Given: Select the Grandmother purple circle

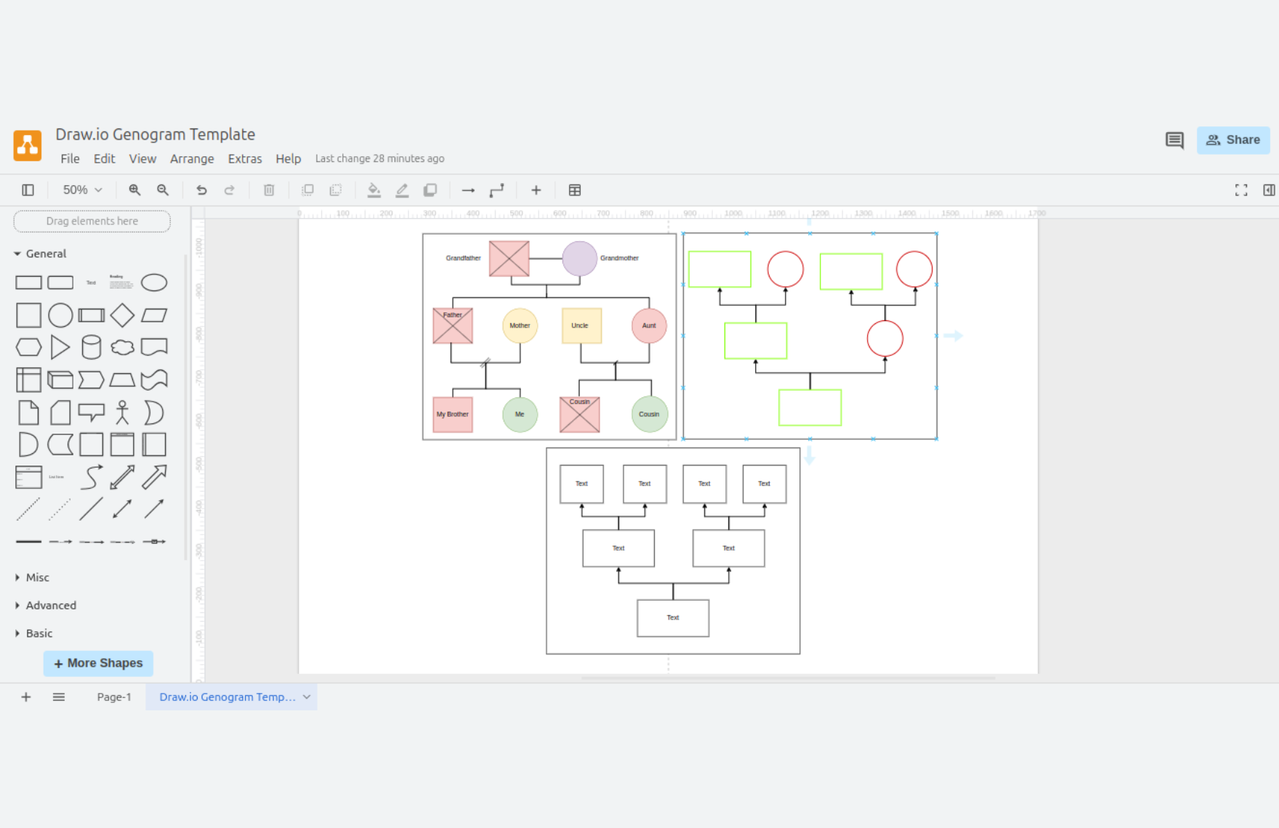Looking at the screenshot, I should (x=579, y=259).
